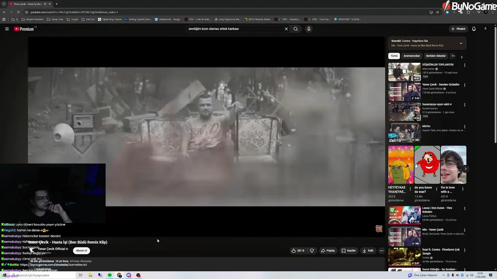The image size is (497, 279).
Task: Select the Seriden videolar filter chip
Action: 436,56
